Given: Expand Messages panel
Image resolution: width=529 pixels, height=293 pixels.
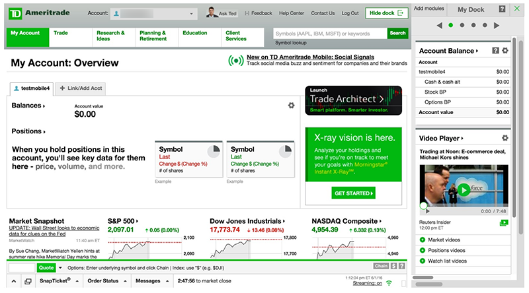Looking at the screenshot, I should pos(152,280).
